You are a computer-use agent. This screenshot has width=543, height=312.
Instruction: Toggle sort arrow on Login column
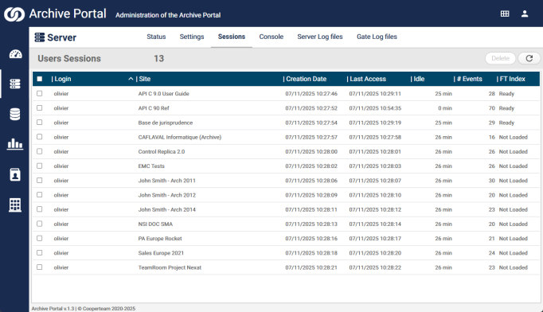131,79
